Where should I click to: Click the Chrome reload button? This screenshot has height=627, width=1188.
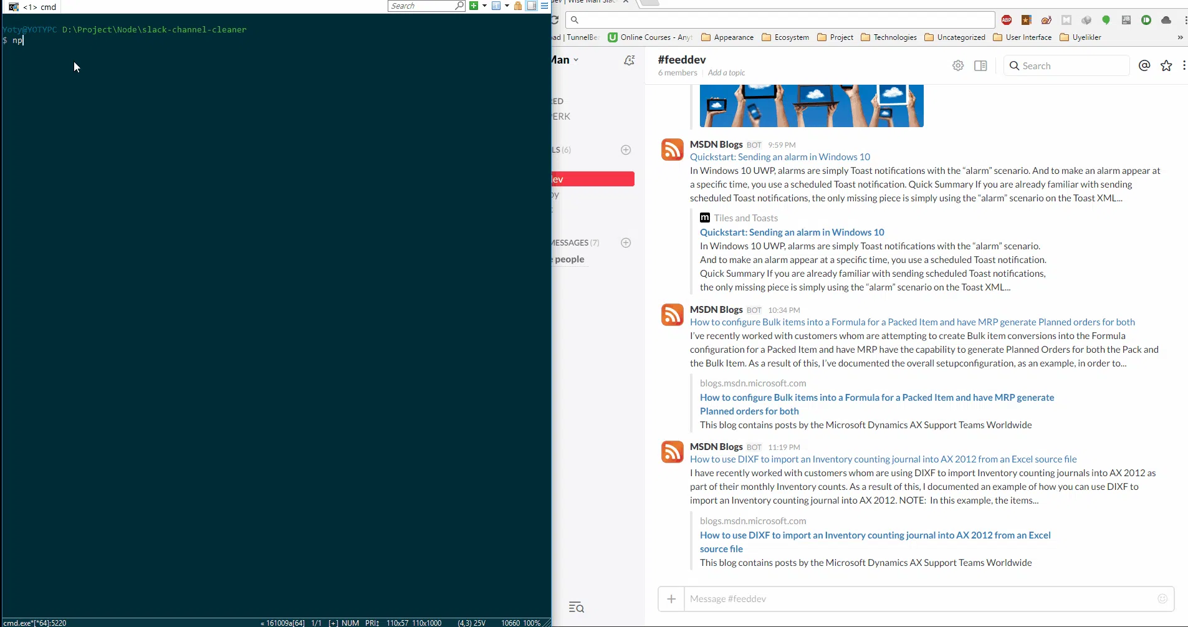pyautogui.click(x=555, y=20)
